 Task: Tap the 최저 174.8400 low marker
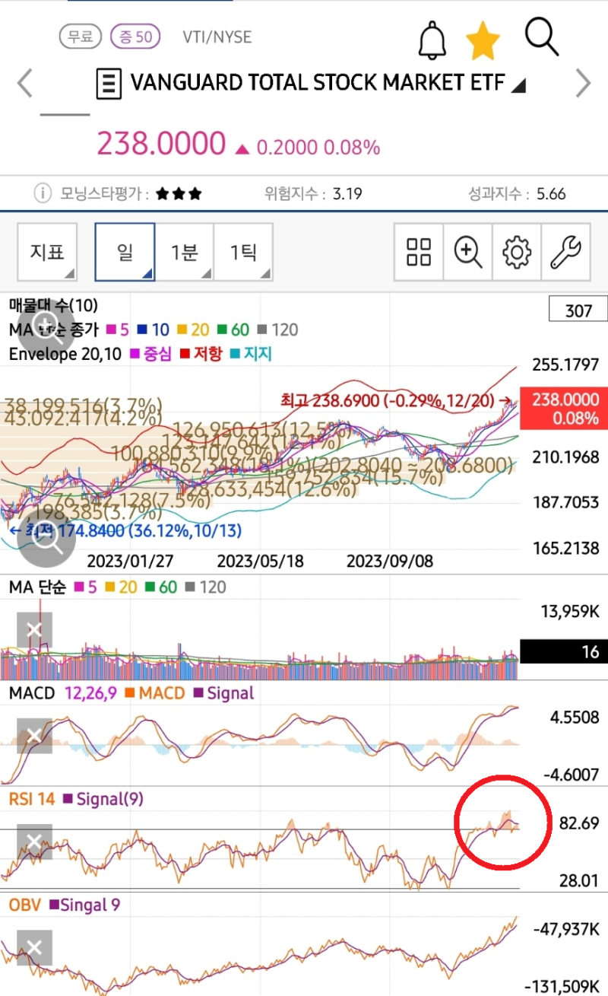125,530
